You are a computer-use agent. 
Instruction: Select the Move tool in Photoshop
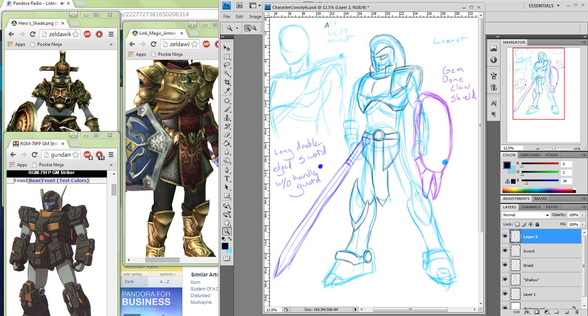(227, 48)
